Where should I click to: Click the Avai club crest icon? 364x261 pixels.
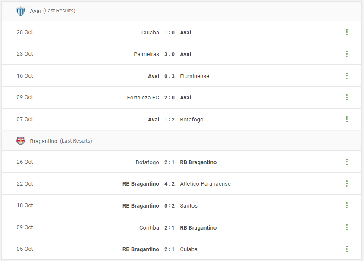click(21, 11)
